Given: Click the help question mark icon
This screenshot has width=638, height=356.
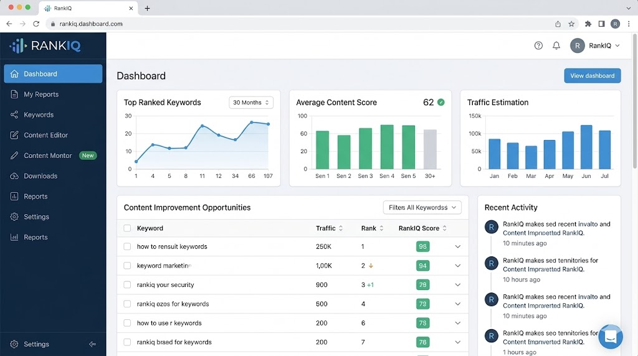Looking at the screenshot, I should click(538, 45).
